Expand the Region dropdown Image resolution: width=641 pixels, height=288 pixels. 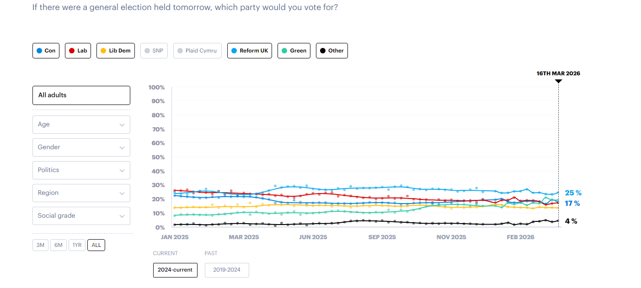point(81,193)
